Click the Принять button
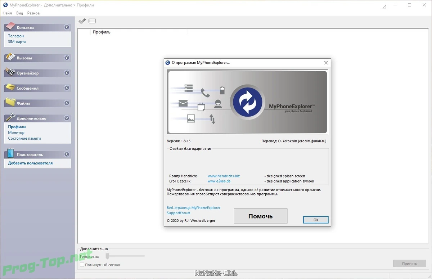This screenshot has width=432, height=279. click(x=409, y=264)
